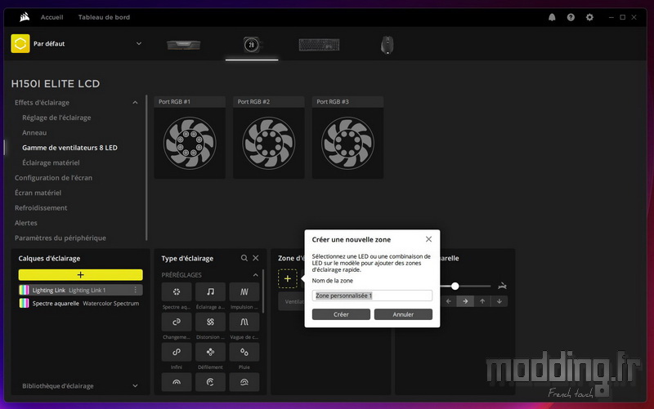
Task: Choose the Infini preset icon
Action: 177,352
